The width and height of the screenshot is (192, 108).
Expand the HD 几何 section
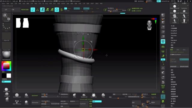pos(173,43)
